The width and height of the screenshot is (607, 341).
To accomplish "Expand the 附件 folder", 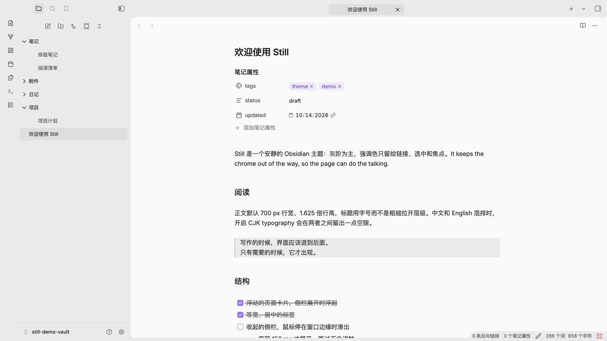I will (24, 81).
